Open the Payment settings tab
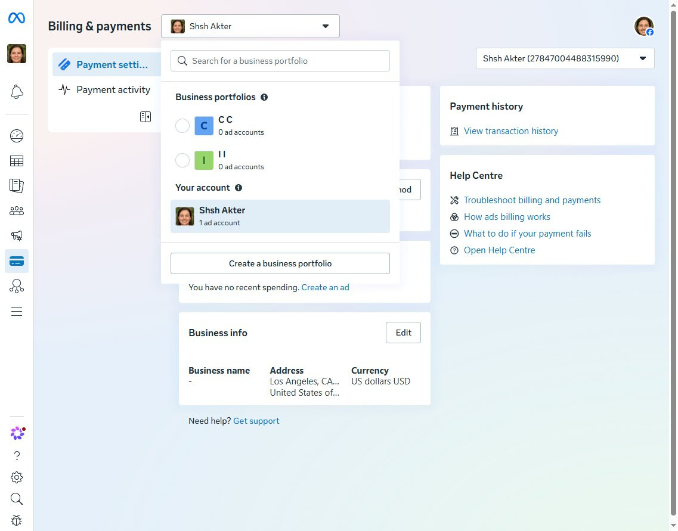Image resolution: width=678 pixels, height=531 pixels. tap(107, 64)
